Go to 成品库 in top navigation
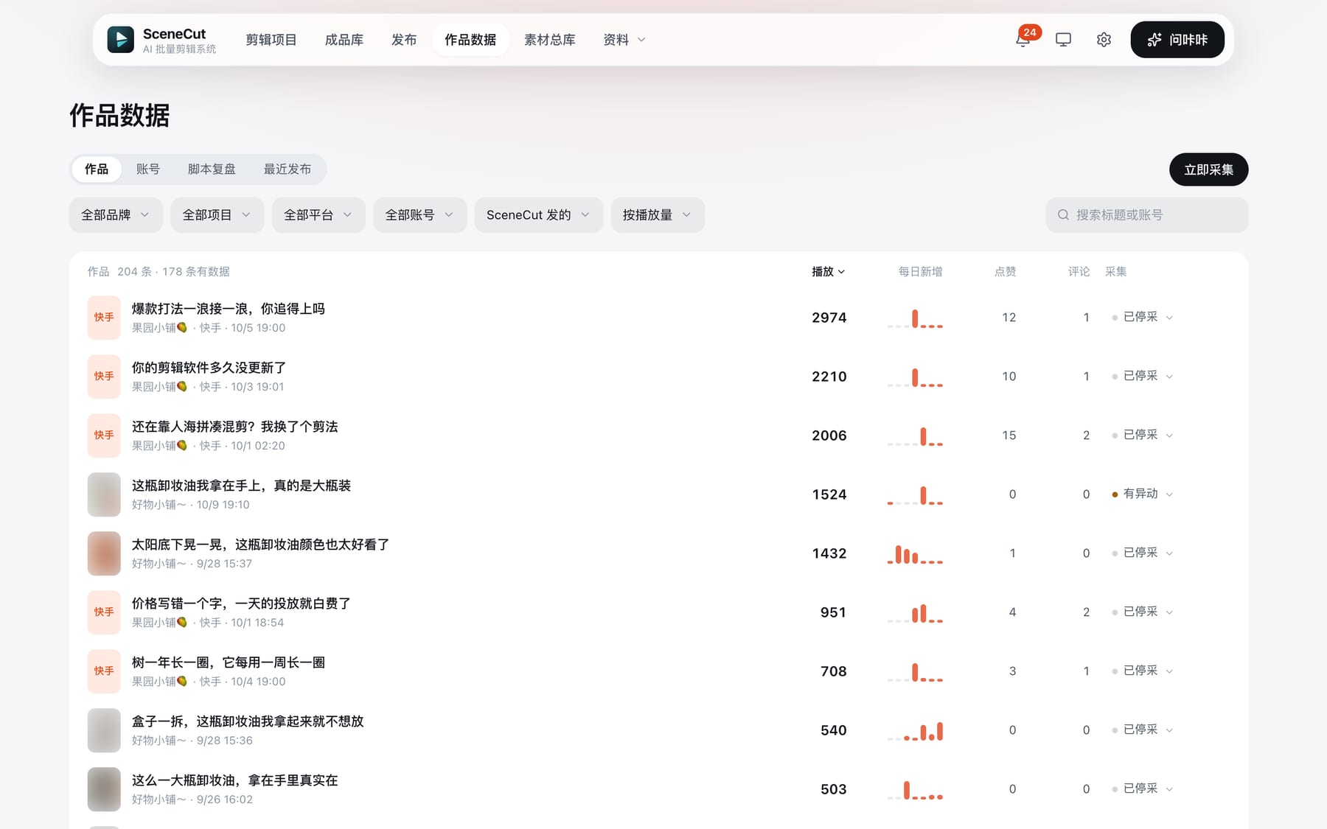Image resolution: width=1327 pixels, height=829 pixels. click(x=344, y=40)
